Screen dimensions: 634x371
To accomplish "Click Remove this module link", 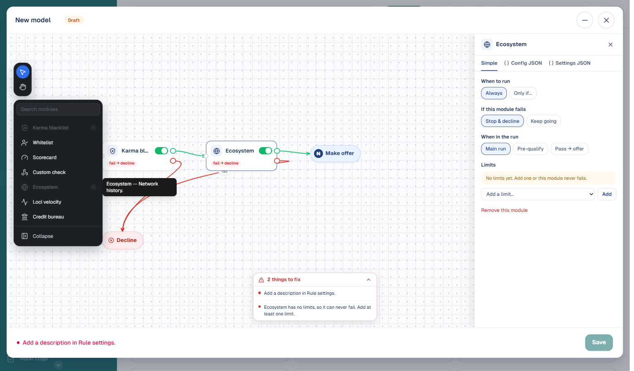I will click(x=504, y=210).
